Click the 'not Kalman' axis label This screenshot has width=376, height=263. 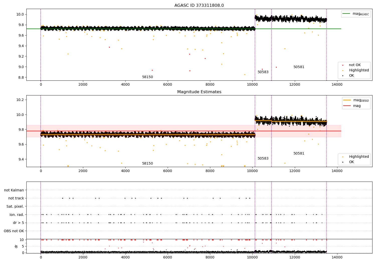pos(14,190)
